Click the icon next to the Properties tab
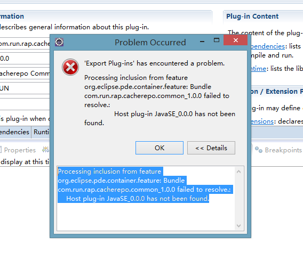Viewport: 303px width, 269px height. coord(45,150)
